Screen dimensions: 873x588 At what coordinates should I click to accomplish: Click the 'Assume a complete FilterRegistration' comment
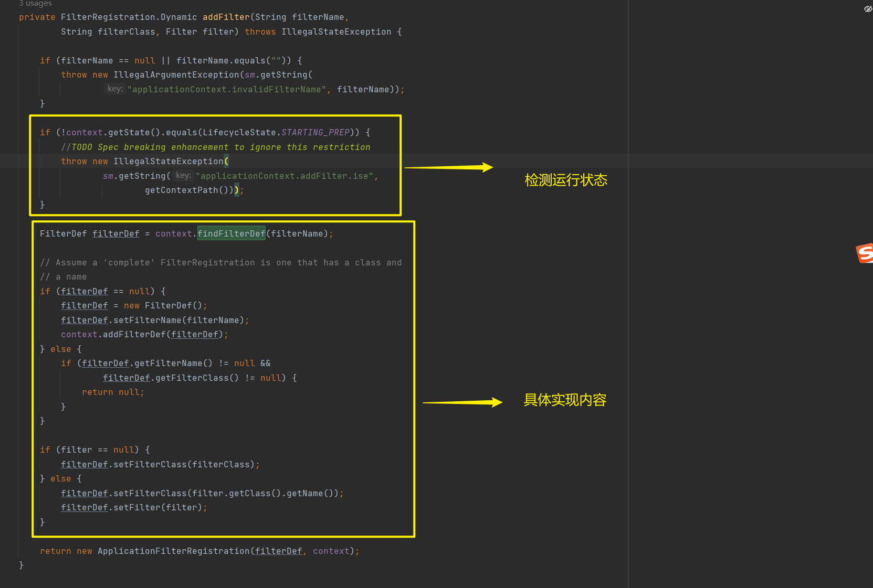click(x=220, y=263)
